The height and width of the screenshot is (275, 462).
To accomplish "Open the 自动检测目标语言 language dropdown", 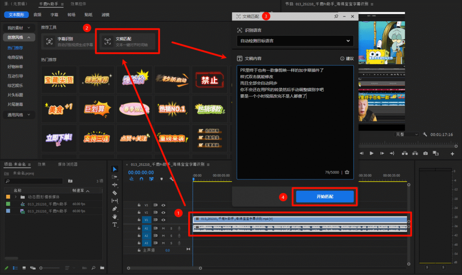I will 295,41.
